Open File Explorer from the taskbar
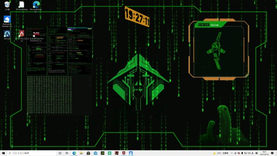Screen dimensions: 277x156 click(81, 153)
